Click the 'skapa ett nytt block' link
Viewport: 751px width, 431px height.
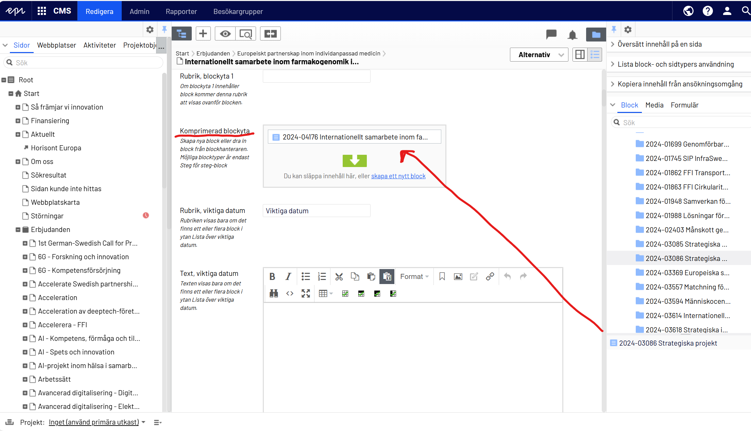(398, 176)
